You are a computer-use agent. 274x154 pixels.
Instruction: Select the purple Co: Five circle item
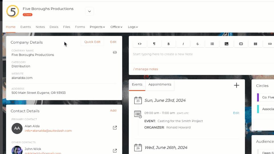[x=265, y=98]
